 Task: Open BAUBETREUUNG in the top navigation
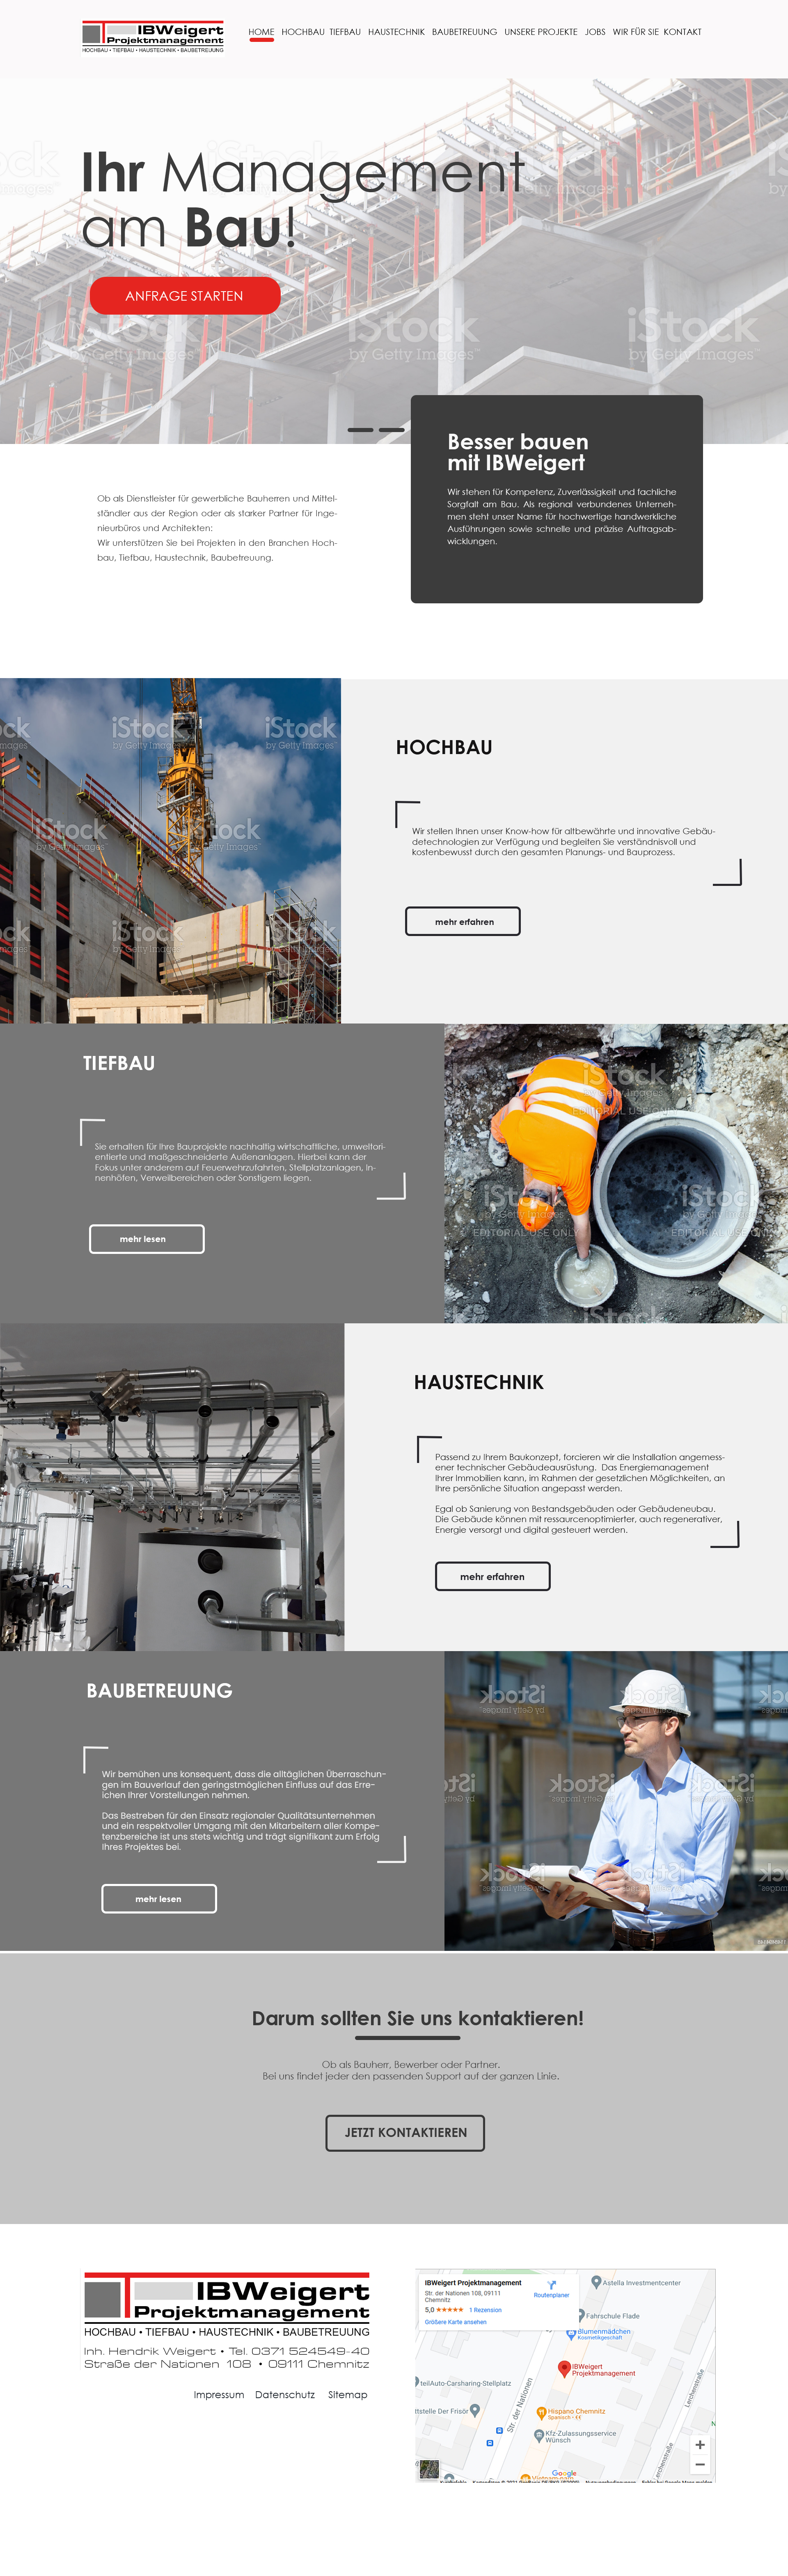pyautogui.click(x=465, y=32)
